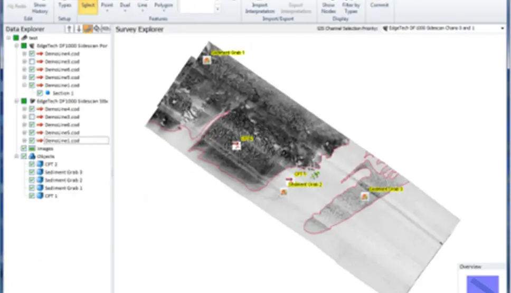Click the CPT 2 object cube icon
Viewport: 511px width, 293px height.
[40, 164]
